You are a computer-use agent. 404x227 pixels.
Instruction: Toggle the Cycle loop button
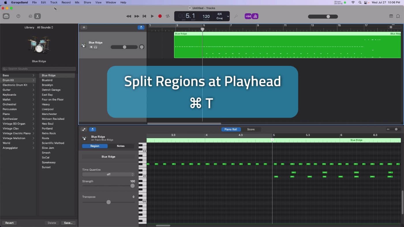(168, 16)
